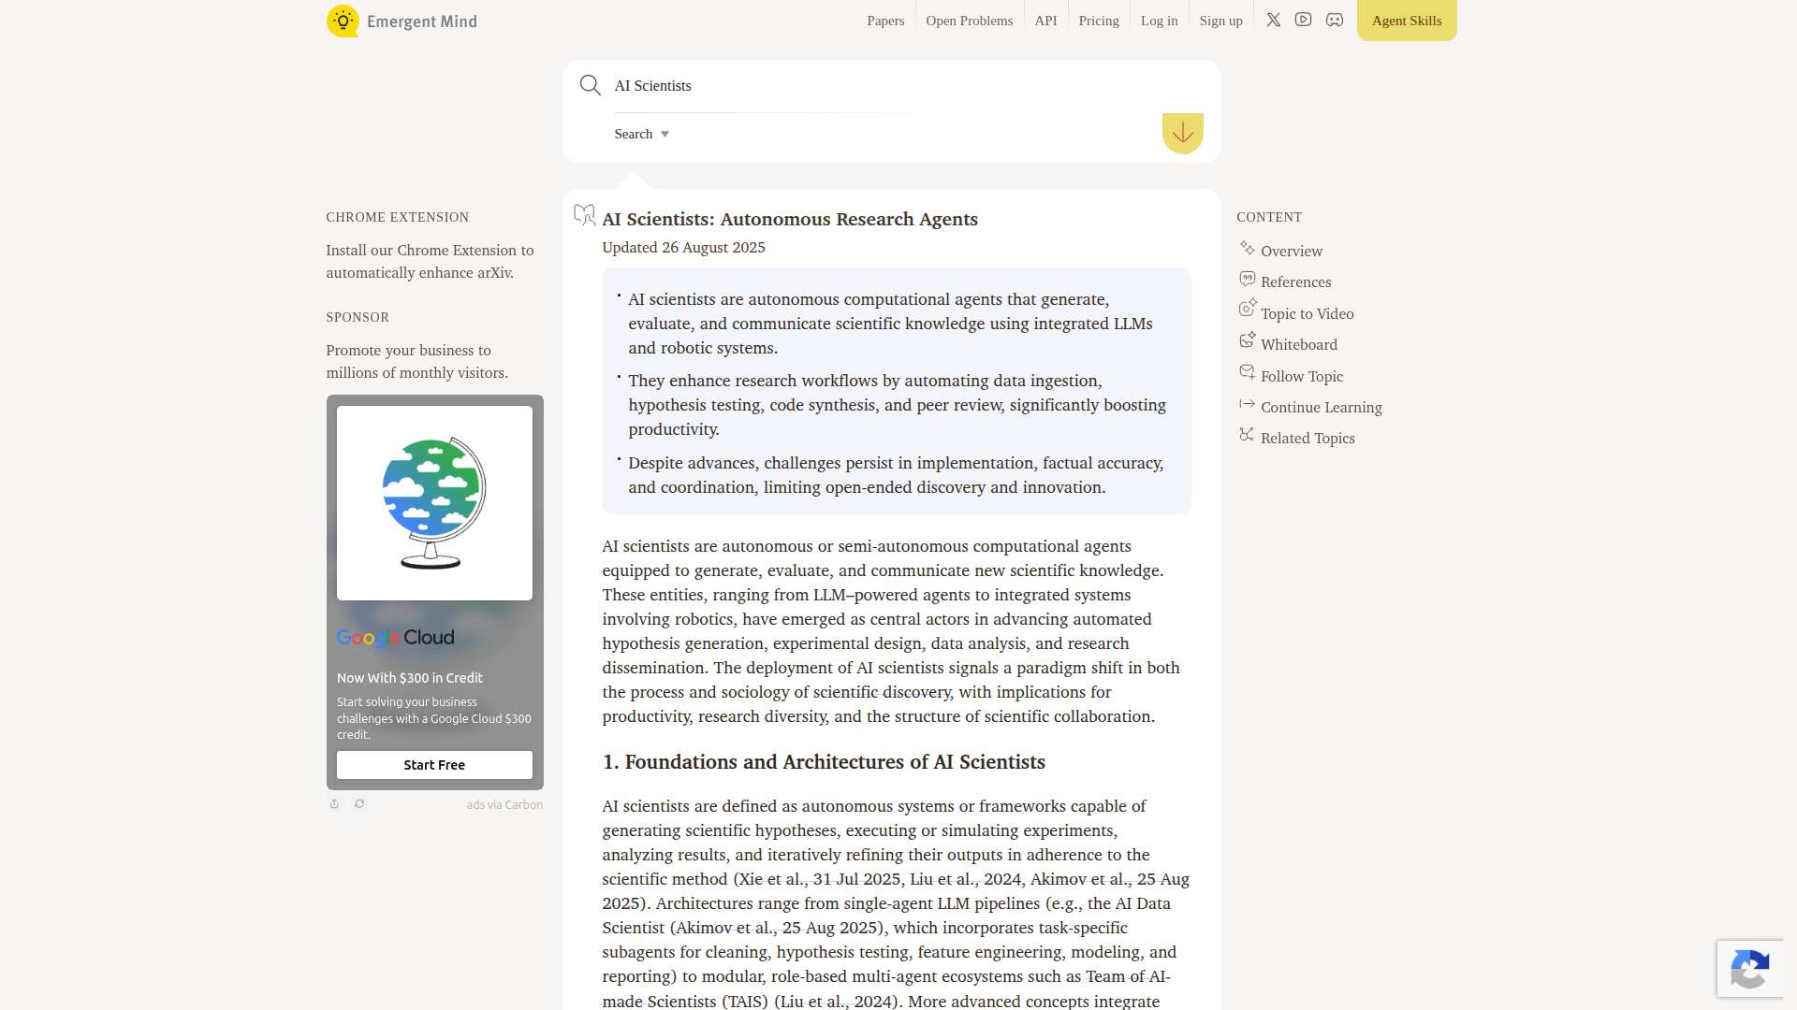Open Topic to Video link
Image resolution: width=1797 pixels, height=1010 pixels.
pos(1307,313)
